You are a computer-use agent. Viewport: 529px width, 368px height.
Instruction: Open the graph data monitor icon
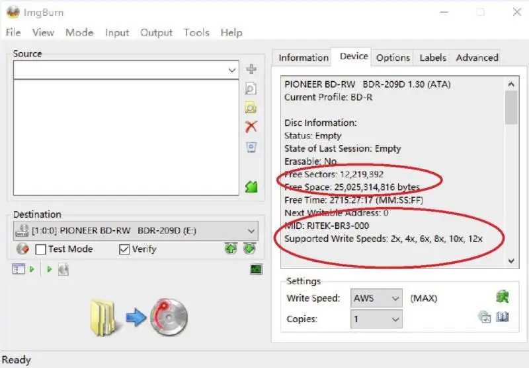[256, 269]
